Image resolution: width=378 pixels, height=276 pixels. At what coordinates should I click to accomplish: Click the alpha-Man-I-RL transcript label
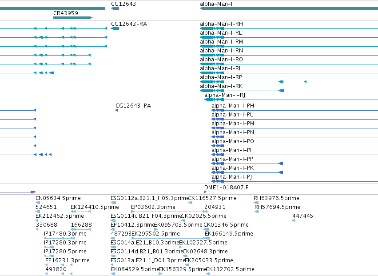(221, 33)
